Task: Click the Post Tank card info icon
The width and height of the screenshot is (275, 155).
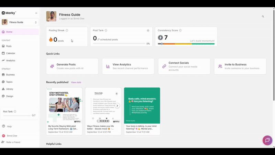Action: click(106, 30)
